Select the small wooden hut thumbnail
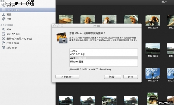Viewport: 174px width, 105px height. click(153, 98)
